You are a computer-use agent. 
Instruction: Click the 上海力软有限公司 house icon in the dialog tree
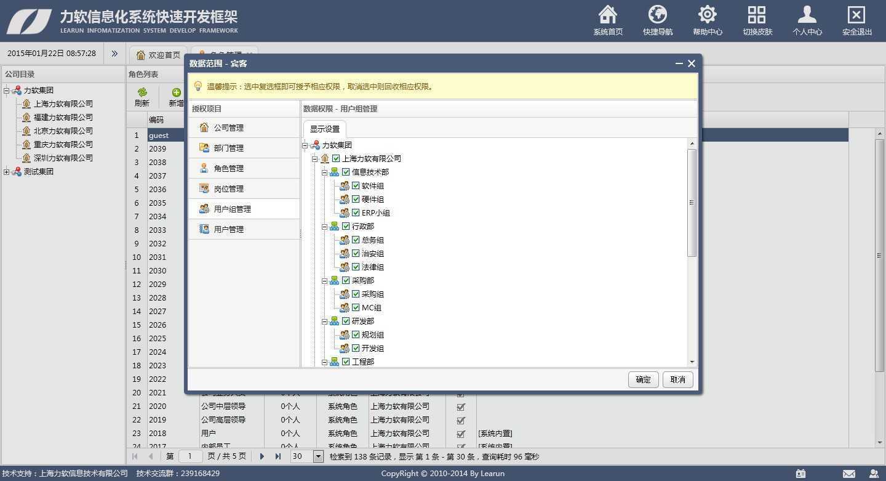(x=325, y=158)
